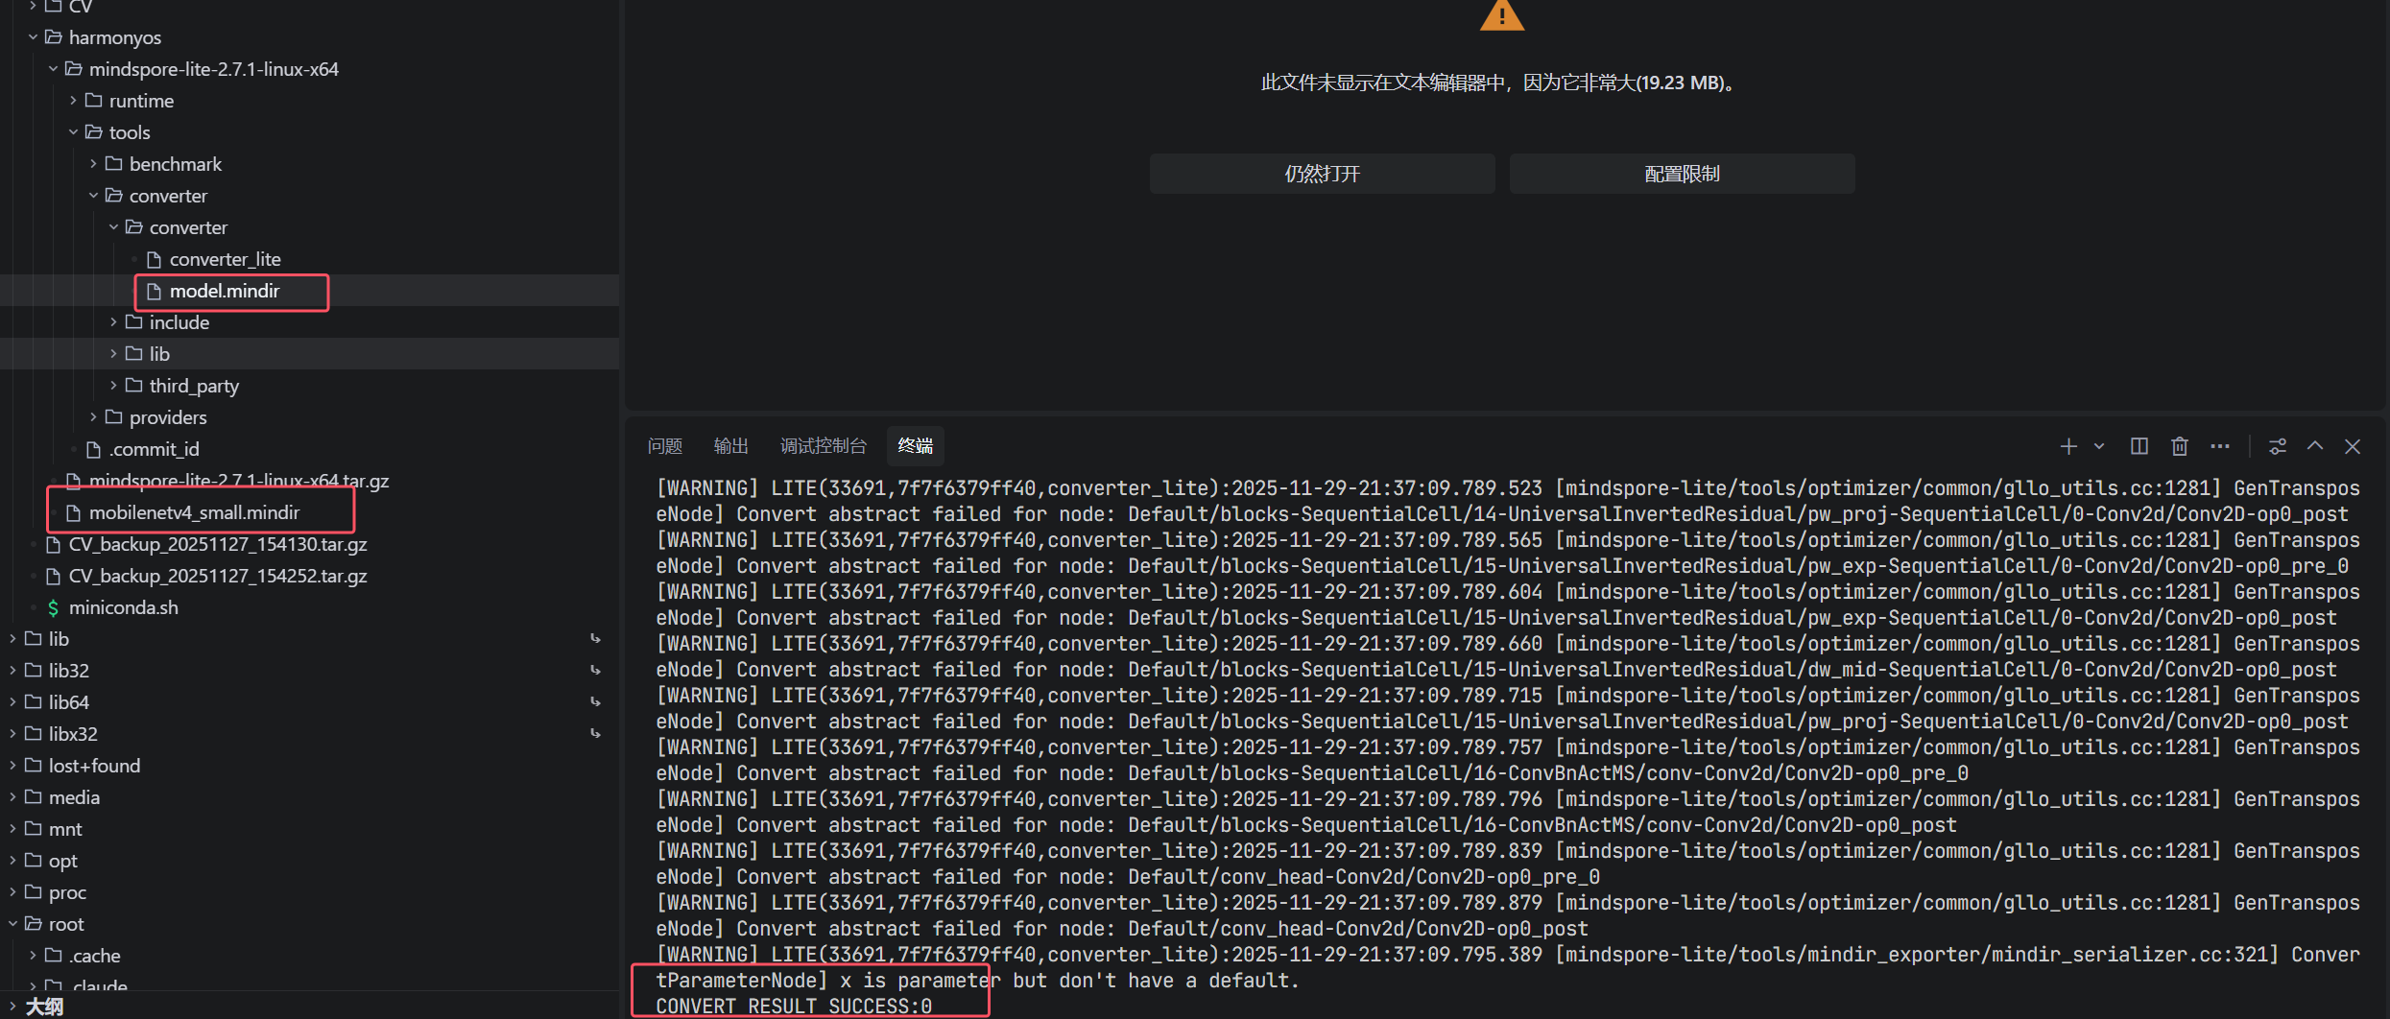Open the terminal's more actions ellipsis menu
The image size is (2390, 1019).
coord(2219,446)
